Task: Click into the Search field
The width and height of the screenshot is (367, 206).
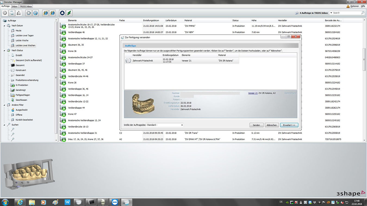Action: tap(346, 13)
